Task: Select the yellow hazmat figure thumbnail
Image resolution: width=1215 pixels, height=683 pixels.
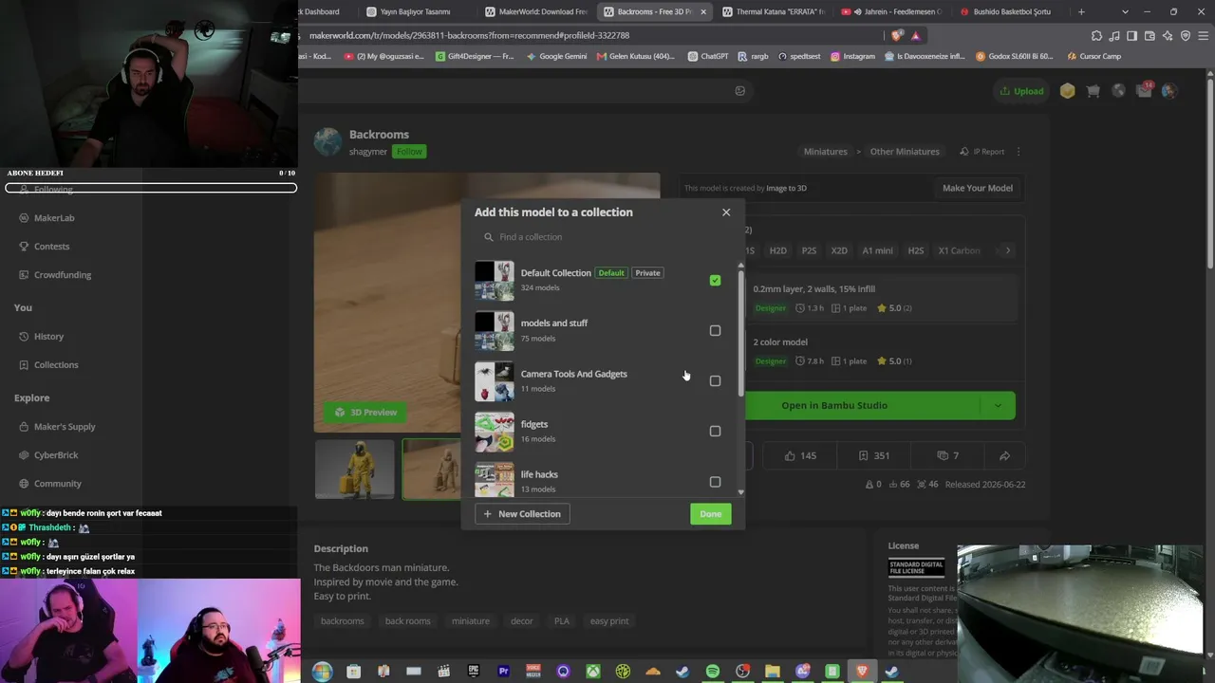Action: tap(355, 469)
